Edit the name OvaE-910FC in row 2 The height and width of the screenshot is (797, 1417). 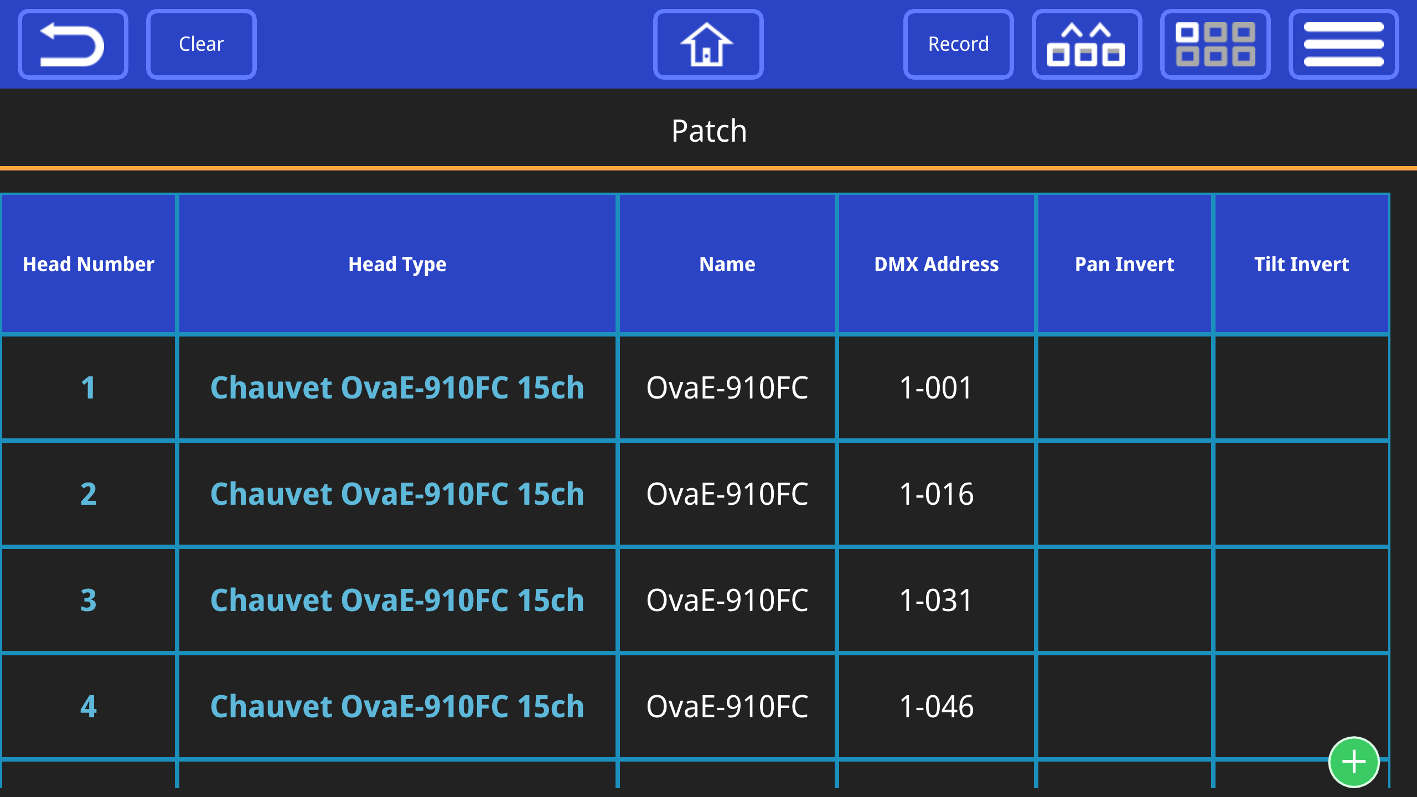click(727, 494)
